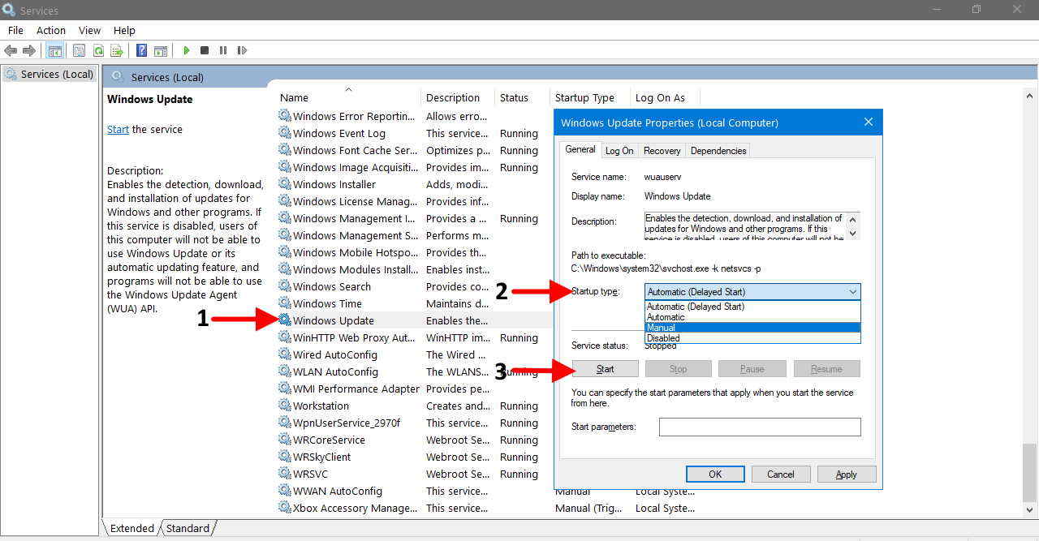Click the Start the service link
Viewport: 1039px width, 541px height.
(118, 129)
